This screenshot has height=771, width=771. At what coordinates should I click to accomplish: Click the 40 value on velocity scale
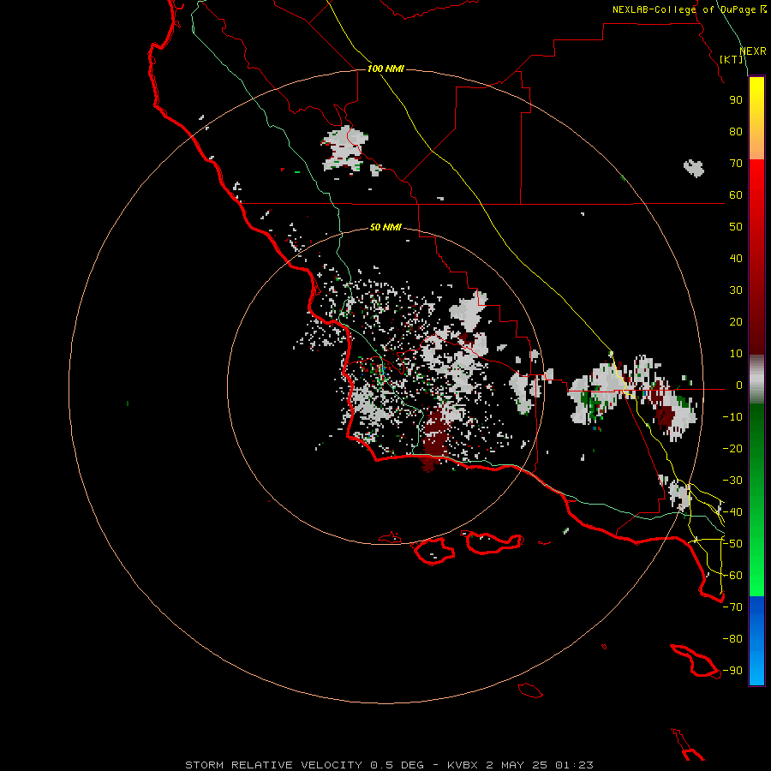(736, 259)
